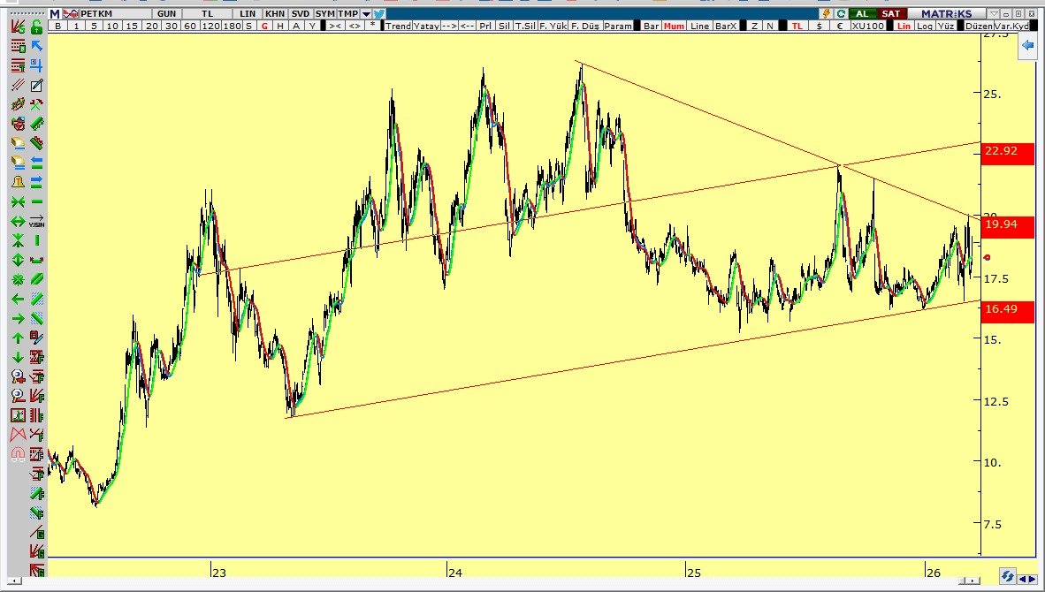Click the blue back arrow panel icon
The height and width of the screenshot is (592, 1045).
point(1027,45)
